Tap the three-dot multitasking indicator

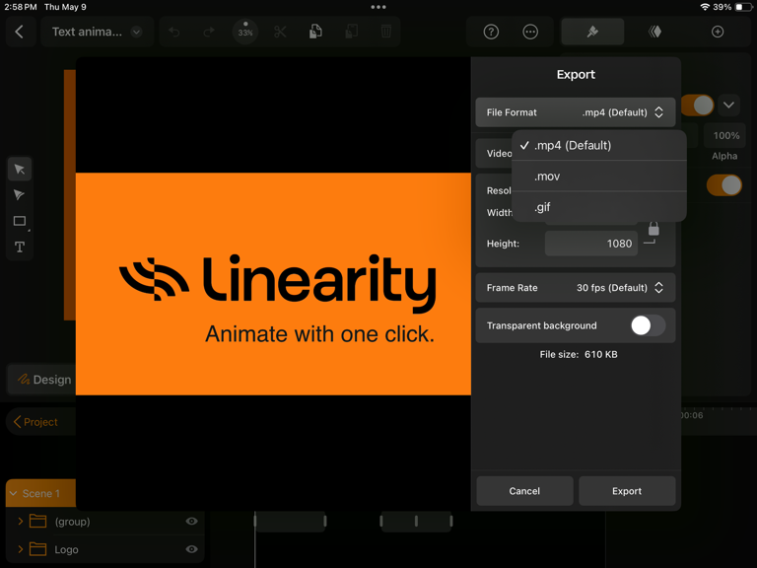pos(378,7)
